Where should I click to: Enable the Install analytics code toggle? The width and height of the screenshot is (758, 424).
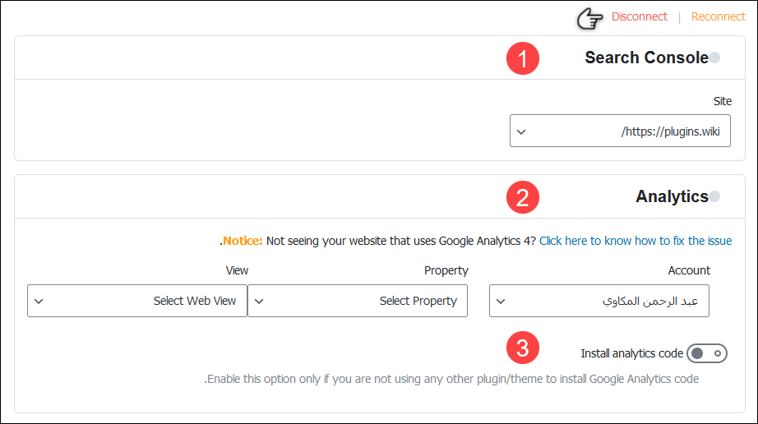pos(707,353)
